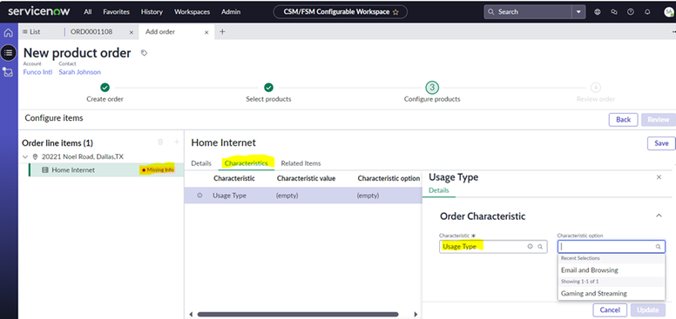The image size is (676, 319).
Task: Open the user avatar menu
Action: pos(669,12)
